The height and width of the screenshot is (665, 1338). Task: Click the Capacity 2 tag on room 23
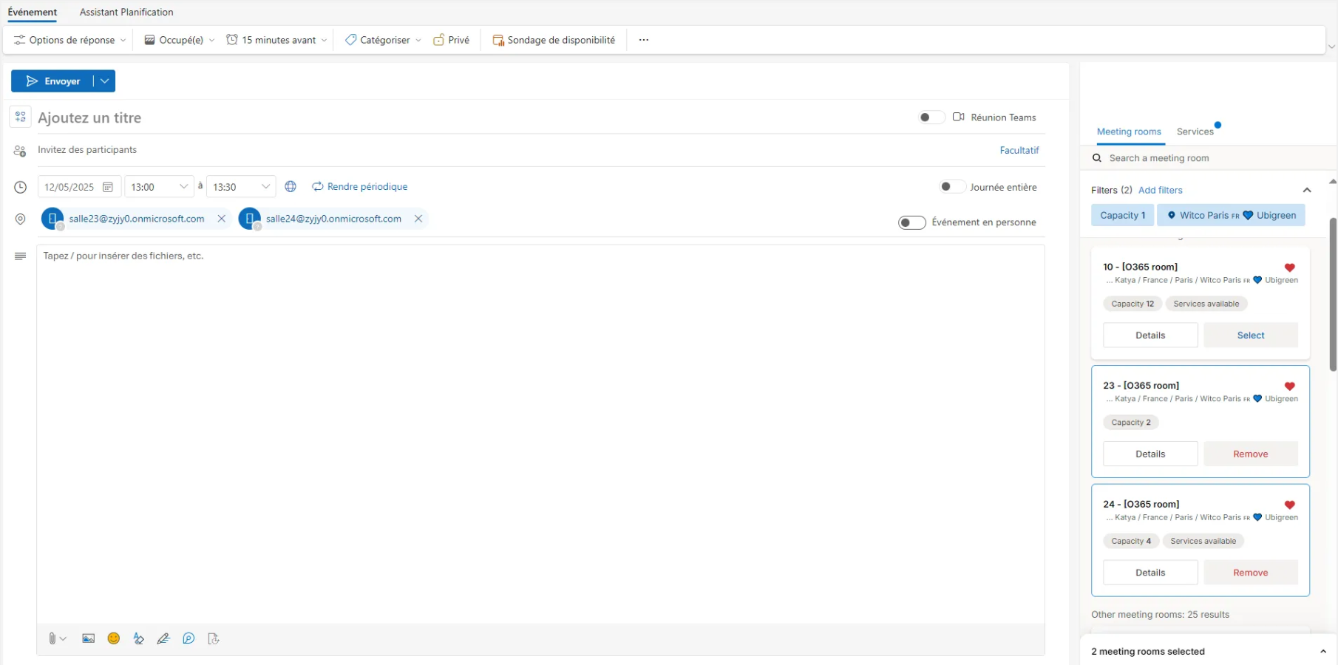coord(1131,423)
